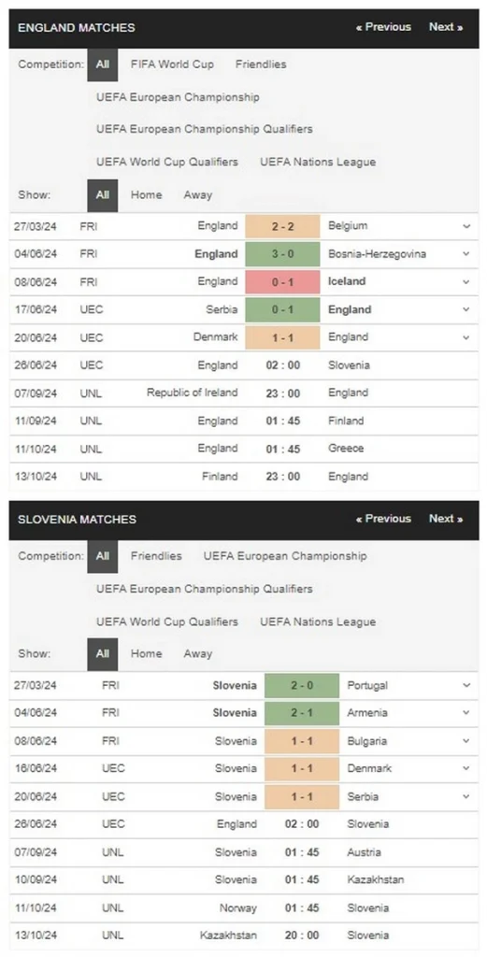Filter England matches by Friendlies

coord(261,64)
